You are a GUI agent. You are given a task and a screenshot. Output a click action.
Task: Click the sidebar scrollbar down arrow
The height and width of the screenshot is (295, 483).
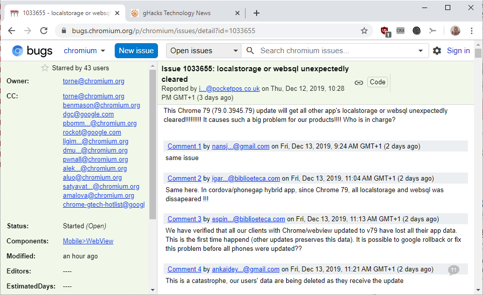153,290
